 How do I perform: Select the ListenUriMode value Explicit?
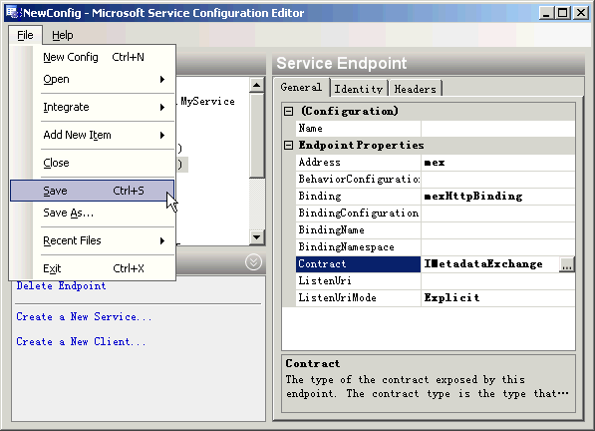[497, 297]
